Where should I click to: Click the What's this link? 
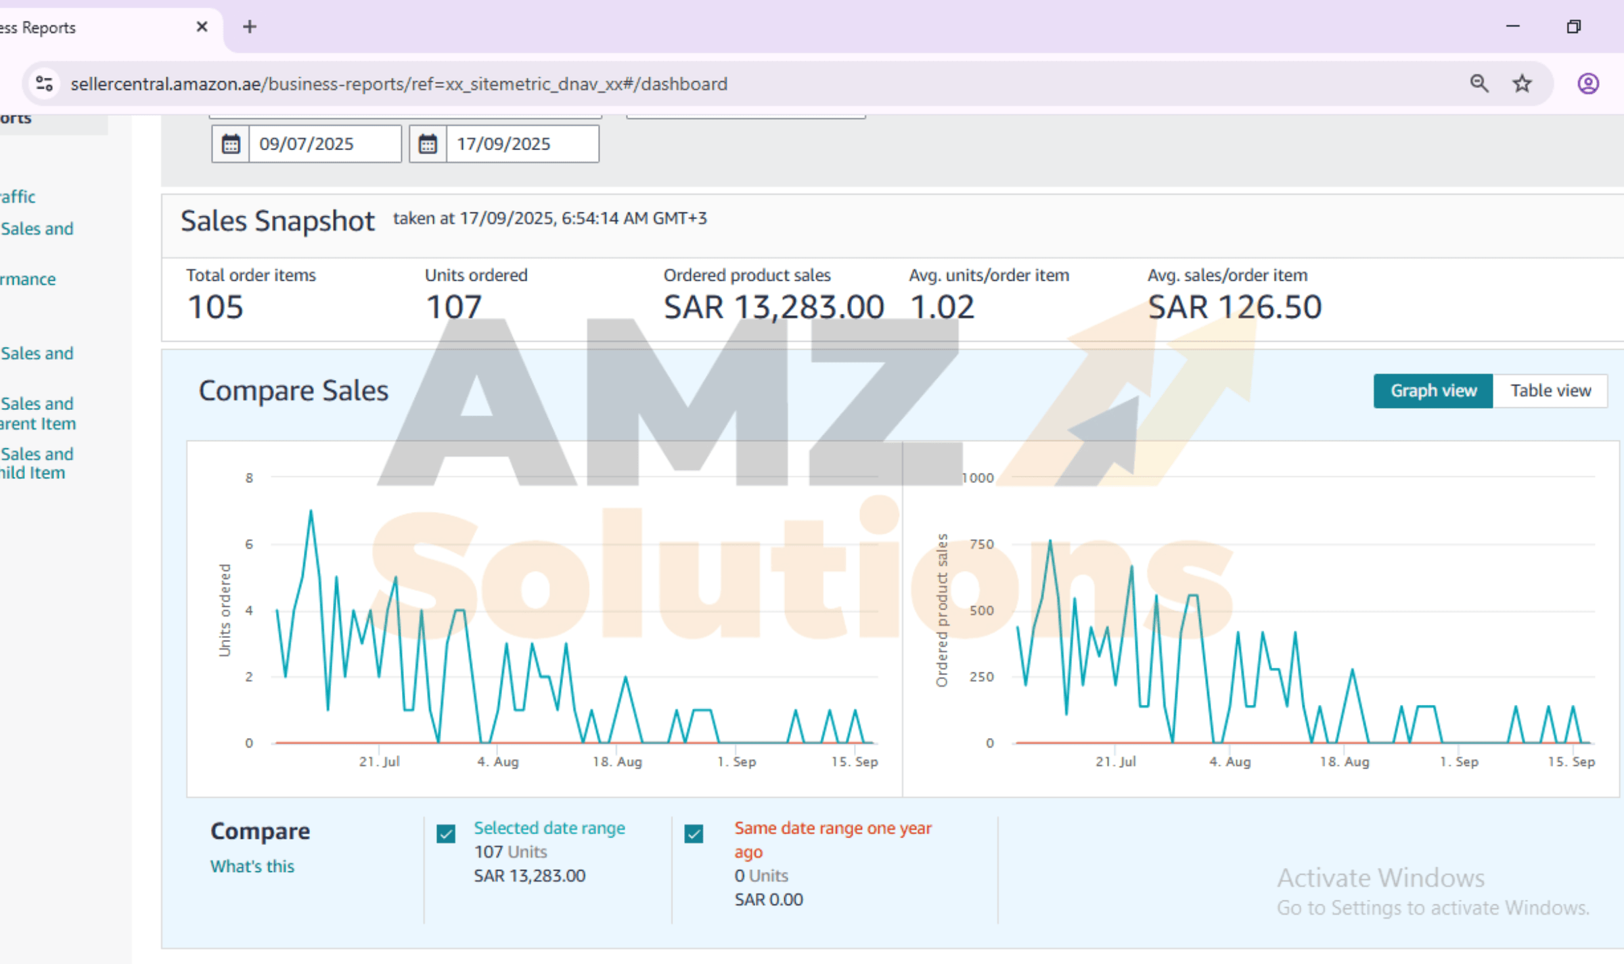[x=252, y=867]
